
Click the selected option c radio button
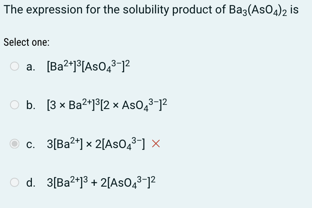(15, 144)
